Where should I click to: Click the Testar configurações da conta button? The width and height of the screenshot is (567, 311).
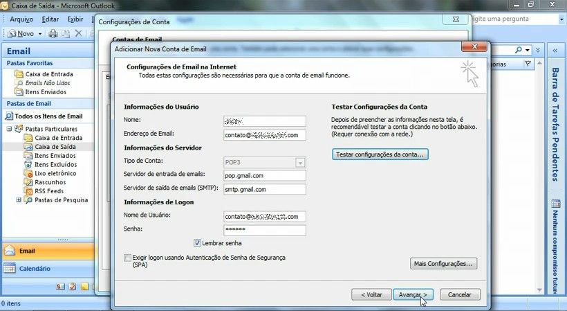(380, 154)
